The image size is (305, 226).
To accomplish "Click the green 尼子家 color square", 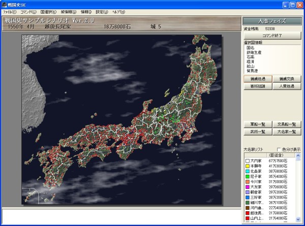I will point(248,177).
